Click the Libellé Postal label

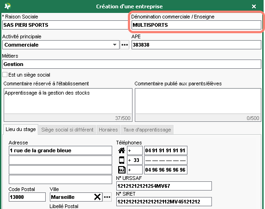(x=64, y=206)
